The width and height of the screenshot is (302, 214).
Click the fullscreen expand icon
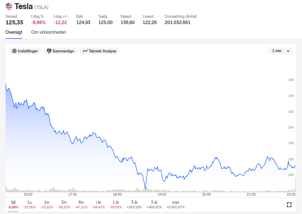coord(289,205)
